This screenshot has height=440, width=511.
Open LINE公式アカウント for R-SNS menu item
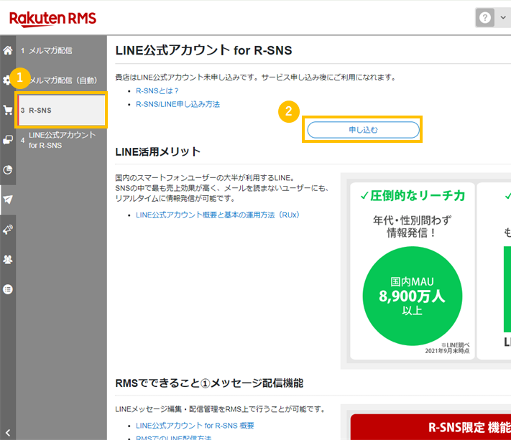coord(61,140)
